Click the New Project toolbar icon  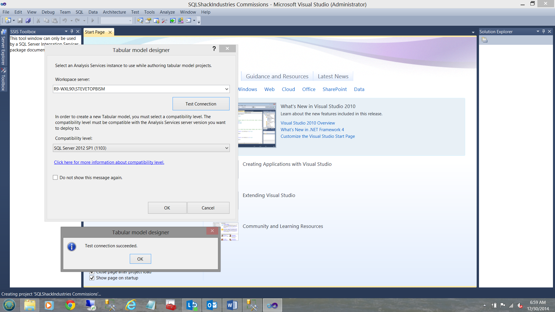(8, 21)
